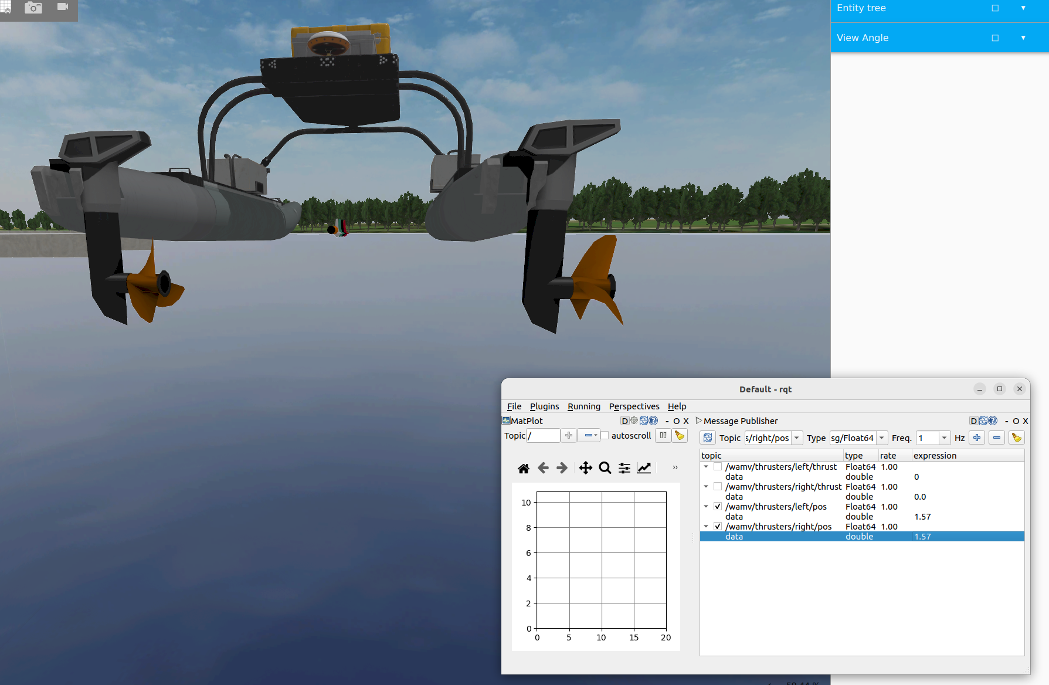Select the Zoom to rectangle tool
1049x685 pixels.
pos(605,468)
